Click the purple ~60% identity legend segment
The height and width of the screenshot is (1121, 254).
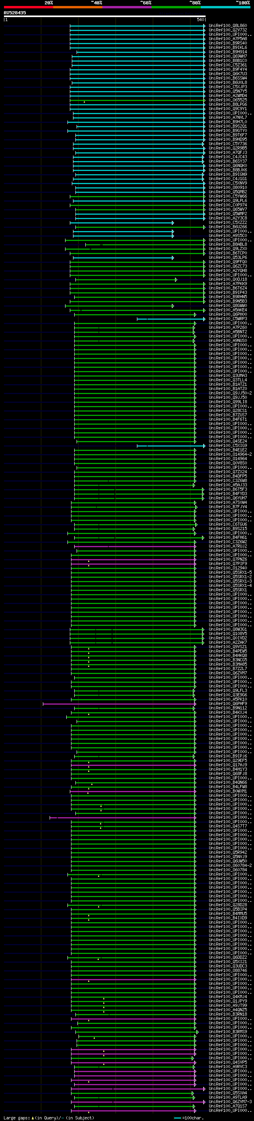point(127,7)
